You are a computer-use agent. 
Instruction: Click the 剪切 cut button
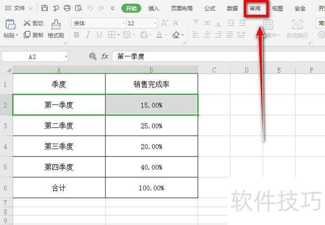[33, 23]
